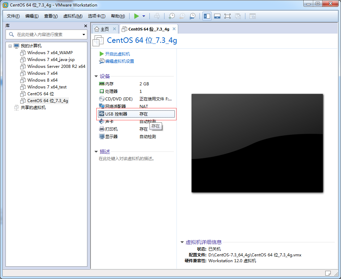Click the black VM screen preview thumbnail
Screen dimensions: 341x279
click(x=257, y=143)
